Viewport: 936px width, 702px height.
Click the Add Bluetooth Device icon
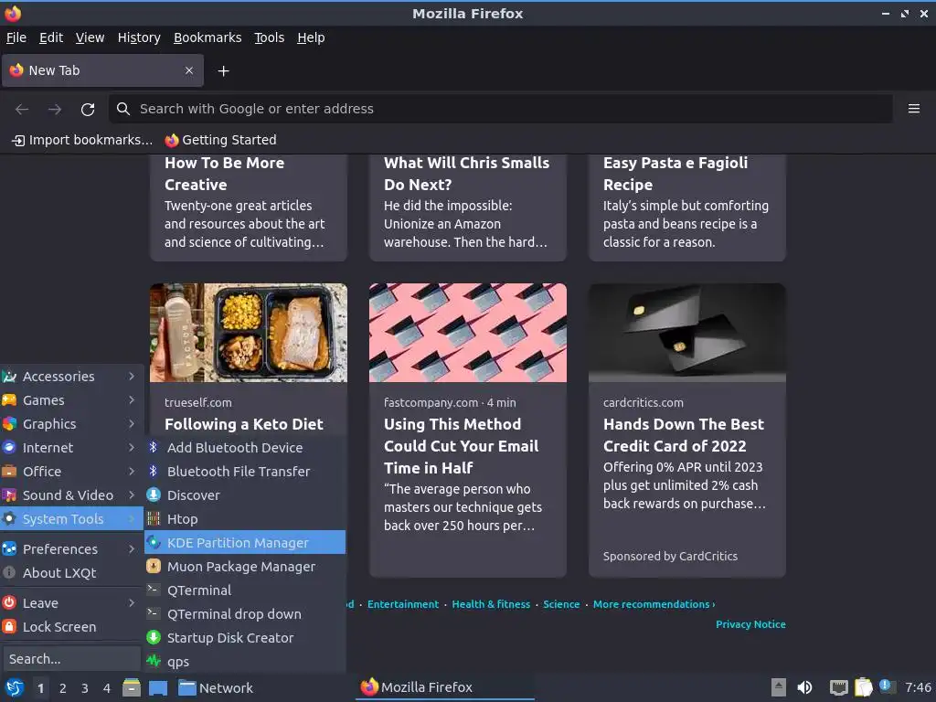(154, 447)
